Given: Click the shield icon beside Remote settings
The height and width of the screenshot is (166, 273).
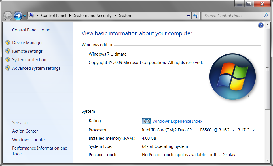Looking at the screenshot, I should [7, 51].
